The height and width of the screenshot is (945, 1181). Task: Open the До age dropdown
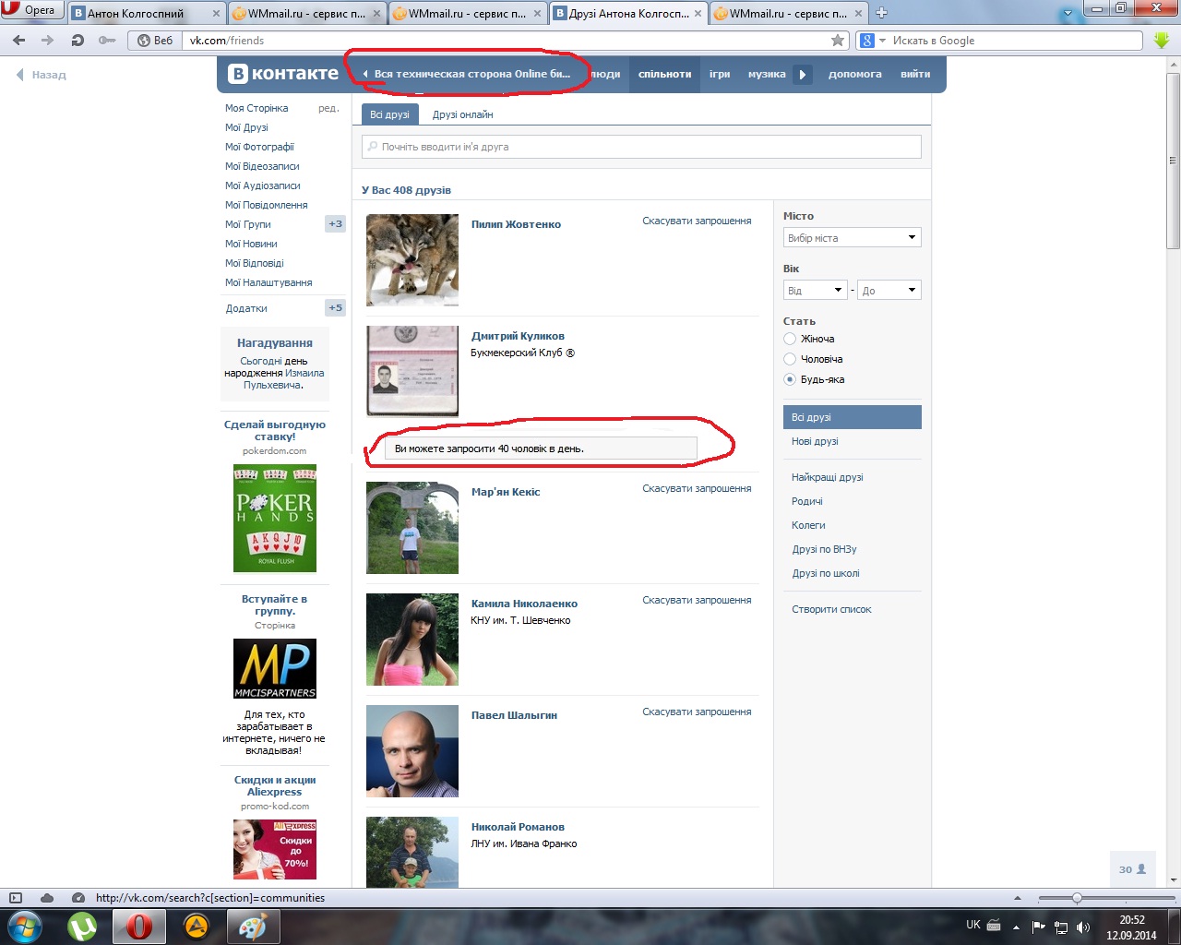(x=889, y=290)
